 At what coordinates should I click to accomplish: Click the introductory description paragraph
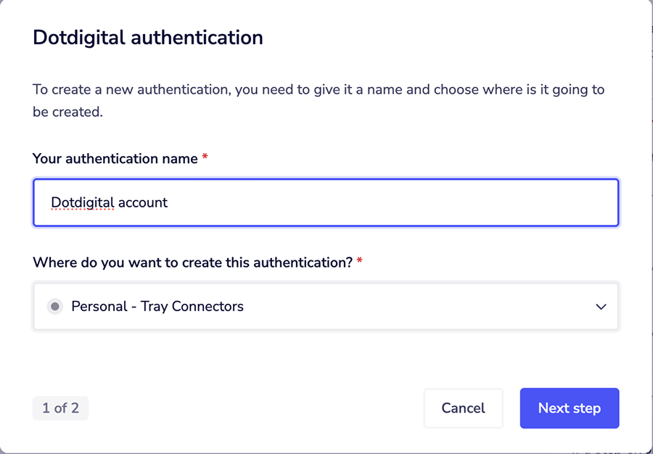319,99
